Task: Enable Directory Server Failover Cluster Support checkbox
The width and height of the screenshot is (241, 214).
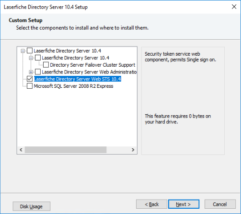Action: (46, 65)
